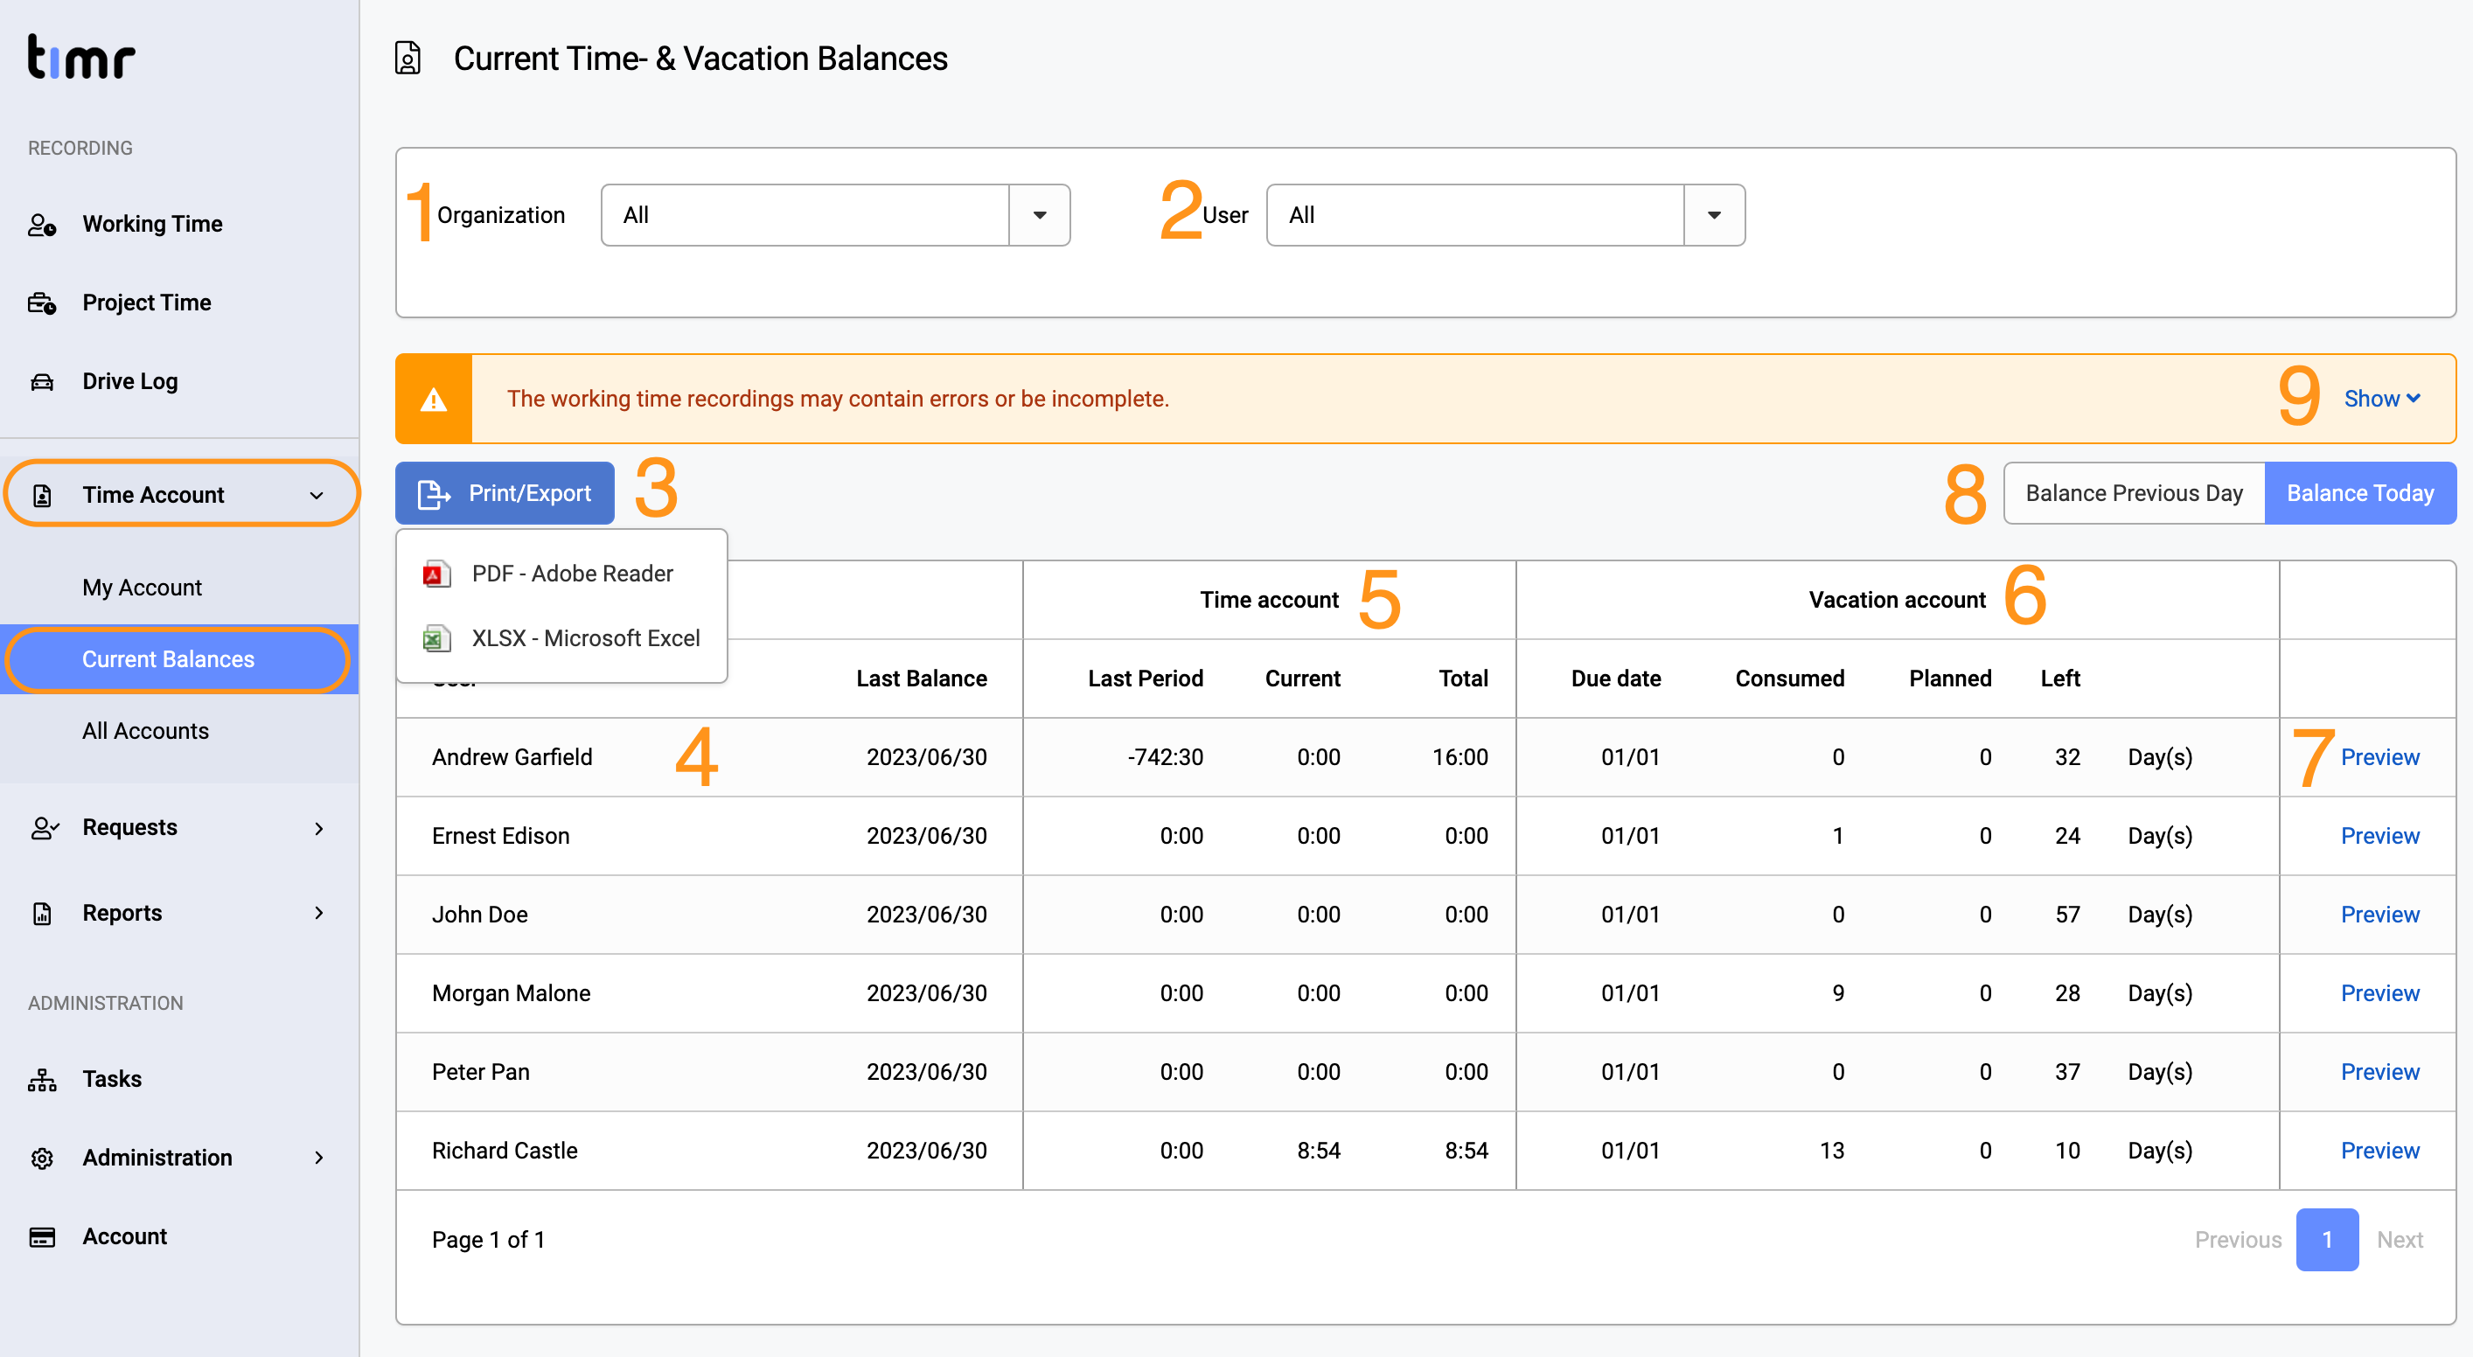The height and width of the screenshot is (1357, 2473).
Task: Click the Vacation account group header
Action: coord(1897,601)
